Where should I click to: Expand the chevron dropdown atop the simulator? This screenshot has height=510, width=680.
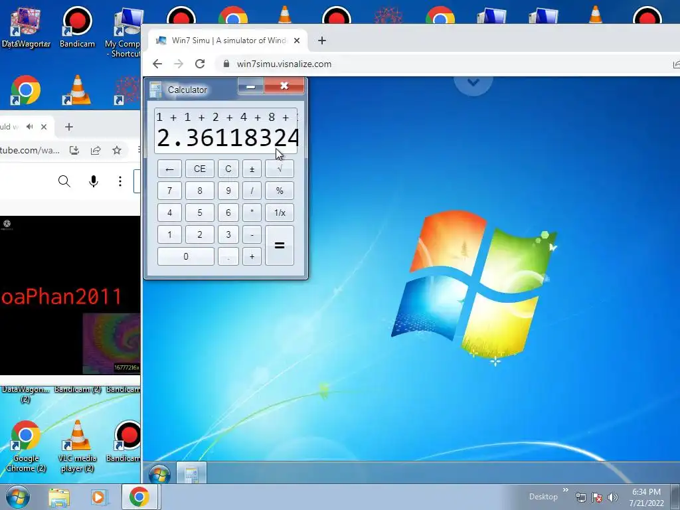[473, 82]
